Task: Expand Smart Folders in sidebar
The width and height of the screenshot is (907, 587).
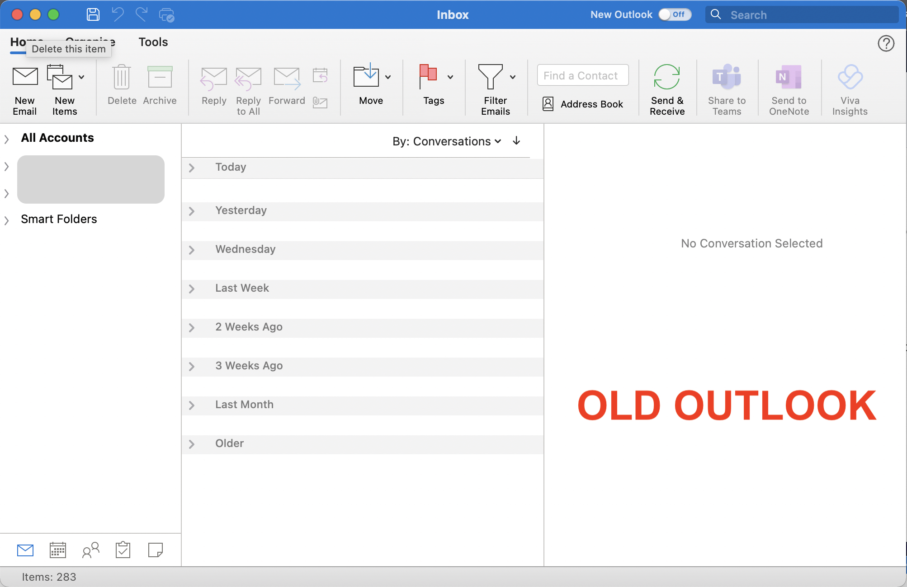Action: 7,220
